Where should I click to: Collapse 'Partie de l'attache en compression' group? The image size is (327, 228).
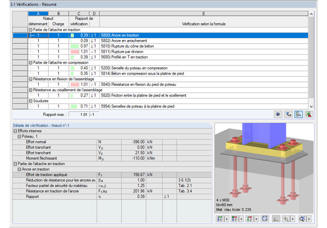[31, 62]
